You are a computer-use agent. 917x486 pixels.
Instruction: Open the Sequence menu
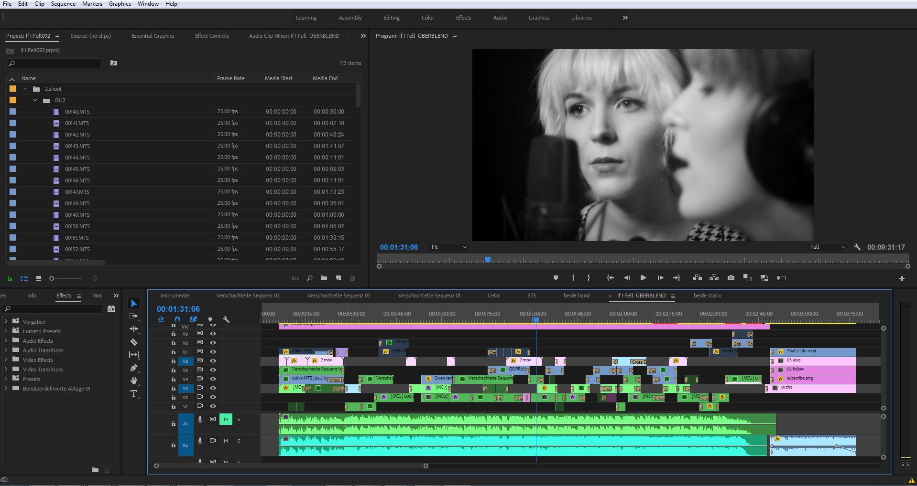coord(63,4)
